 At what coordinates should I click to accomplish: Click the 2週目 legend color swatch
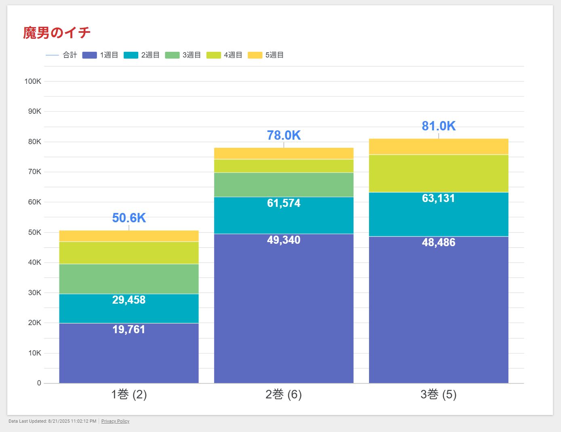[x=131, y=55]
